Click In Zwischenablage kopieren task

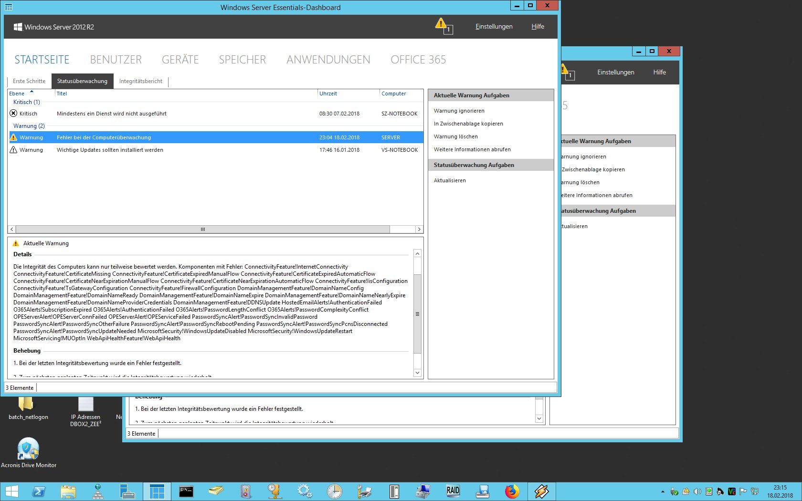tap(468, 124)
